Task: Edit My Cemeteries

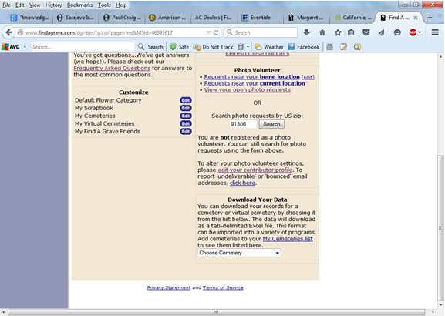Action: coord(186,116)
